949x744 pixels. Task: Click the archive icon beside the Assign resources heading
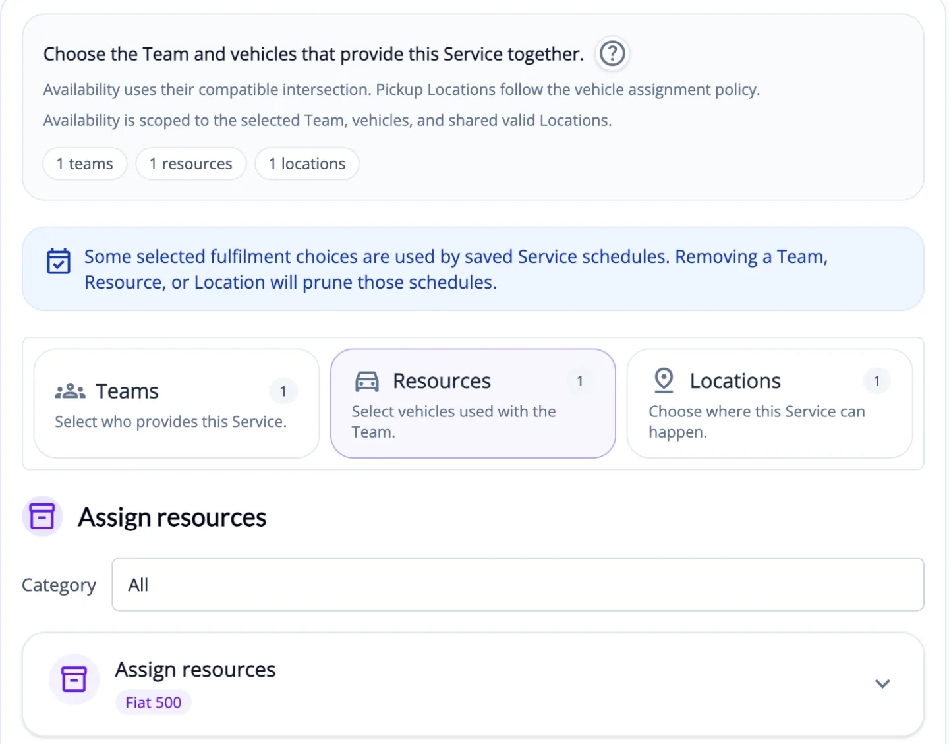pos(42,517)
